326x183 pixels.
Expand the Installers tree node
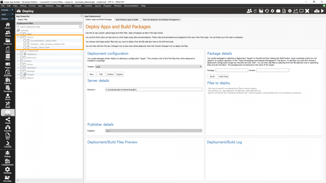[18, 61]
